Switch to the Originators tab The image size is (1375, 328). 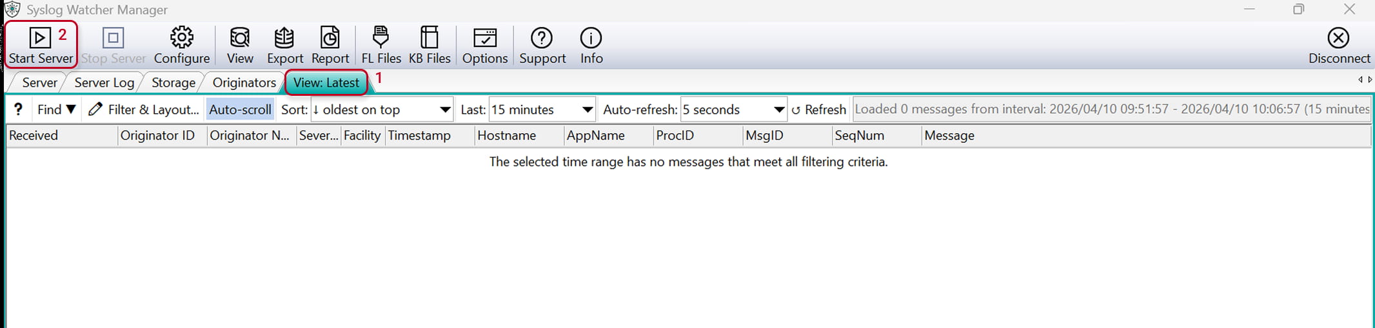pyautogui.click(x=244, y=82)
